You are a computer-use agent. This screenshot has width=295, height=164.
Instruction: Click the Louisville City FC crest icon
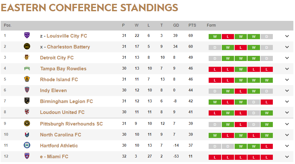click(x=27, y=36)
